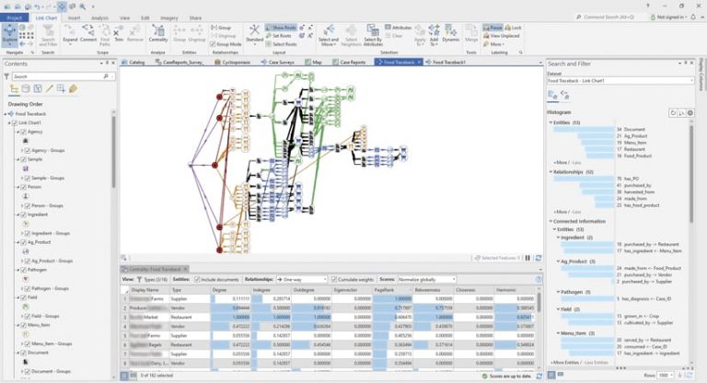Click the Group relationships button

click(221, 28)
